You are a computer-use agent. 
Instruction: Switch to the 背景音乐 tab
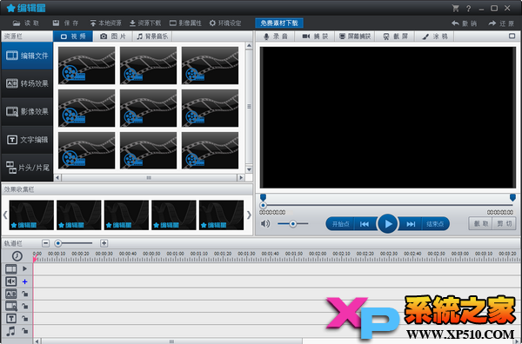152,36
